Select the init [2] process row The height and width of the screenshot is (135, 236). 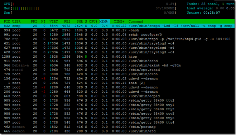[x=117, y=83]
